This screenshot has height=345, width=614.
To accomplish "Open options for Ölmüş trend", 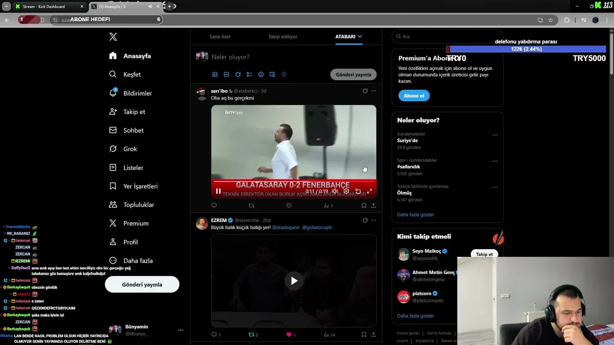I will 495,187.
